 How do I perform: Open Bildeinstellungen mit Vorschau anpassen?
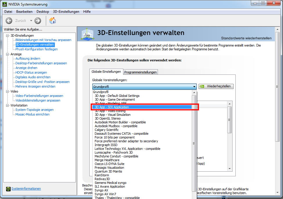[x=43, y=40]
